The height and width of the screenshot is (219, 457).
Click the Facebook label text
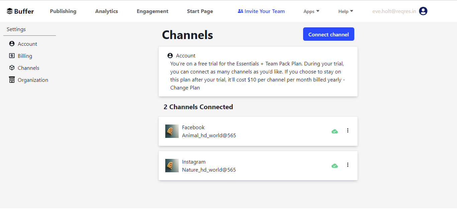tap(193, 128)
